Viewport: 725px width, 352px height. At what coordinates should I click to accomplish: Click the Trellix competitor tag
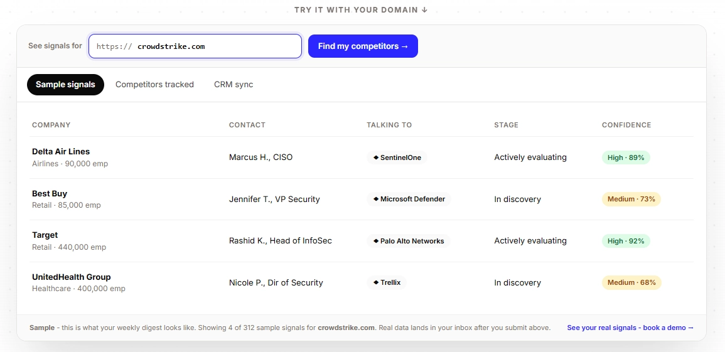coord(387,282)
